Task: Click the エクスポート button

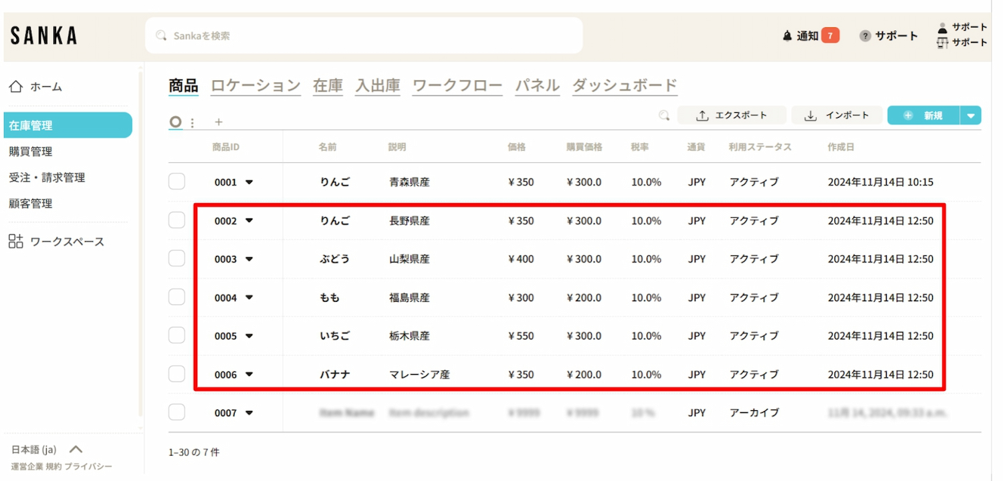Action: tap(732, 116)
